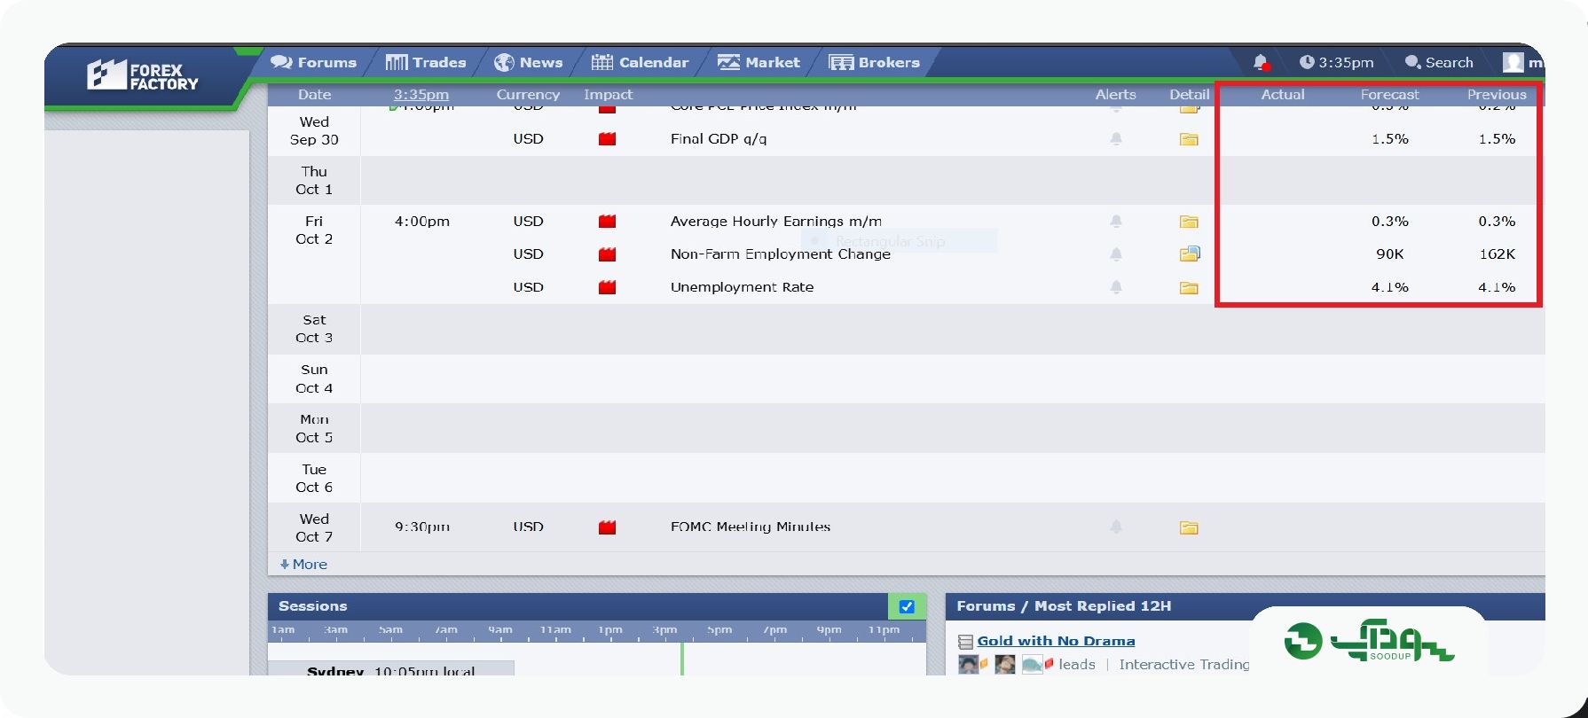The image size is (1588, 718).
Task: Go to the Trades section
Action: click(426, 62)
